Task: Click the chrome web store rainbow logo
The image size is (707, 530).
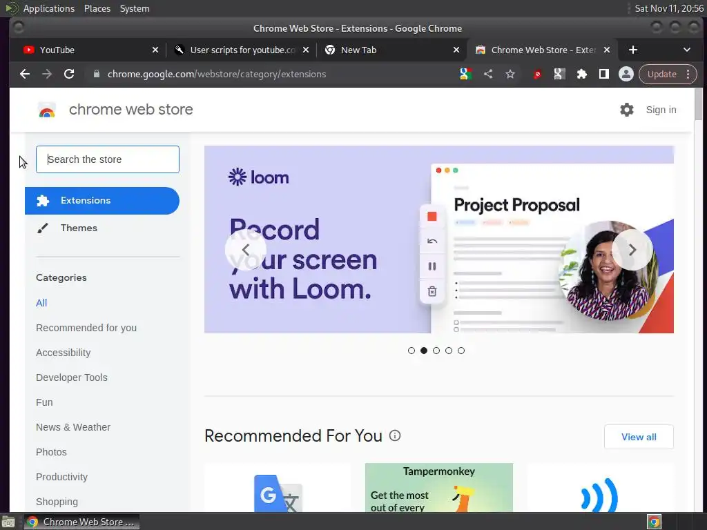Action: tap(47, 110)
